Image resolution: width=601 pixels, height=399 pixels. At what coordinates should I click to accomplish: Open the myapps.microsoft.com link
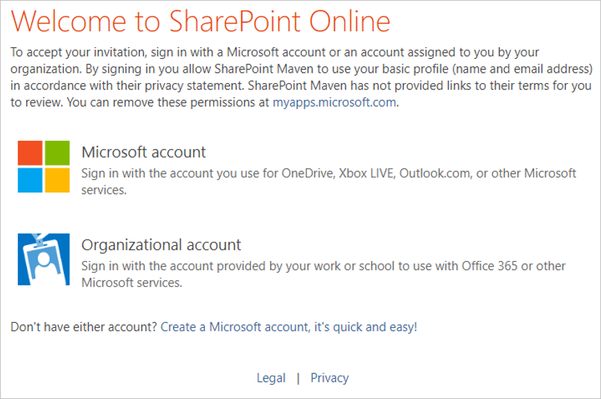[x=334, y=103]
